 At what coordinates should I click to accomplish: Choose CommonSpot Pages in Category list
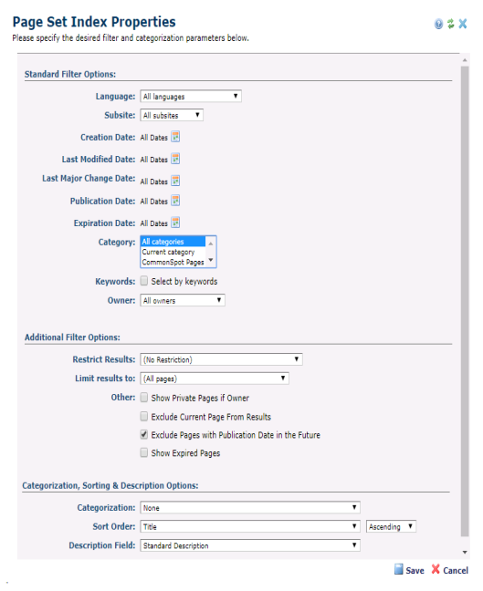point(173,262)
